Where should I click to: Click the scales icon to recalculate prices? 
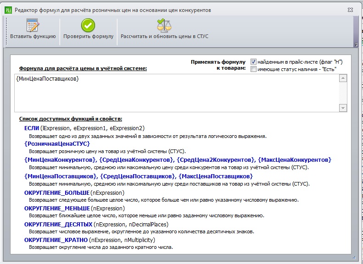click(x=164, y=25)
